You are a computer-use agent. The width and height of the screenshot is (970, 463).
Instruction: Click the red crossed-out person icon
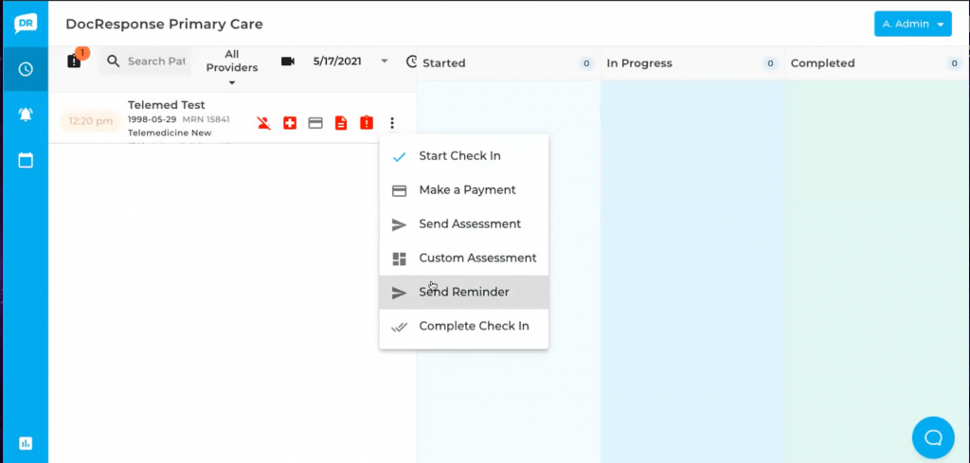click(x=264, y=122)
